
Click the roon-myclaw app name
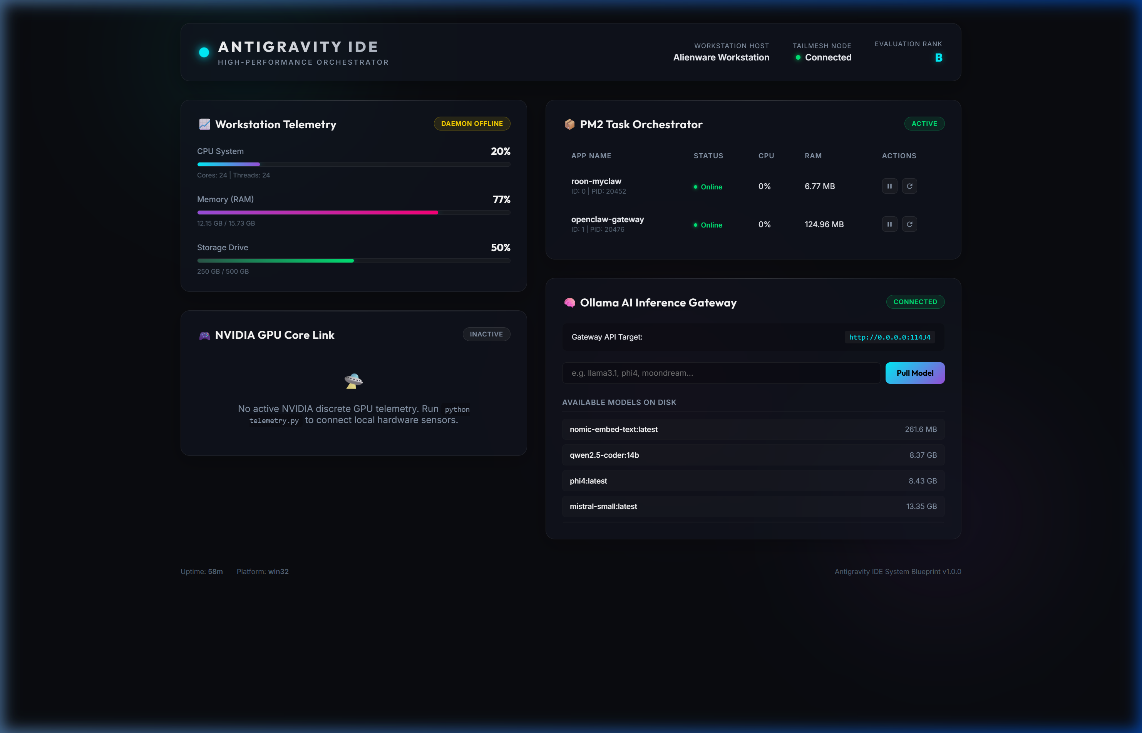coord(596,181)
